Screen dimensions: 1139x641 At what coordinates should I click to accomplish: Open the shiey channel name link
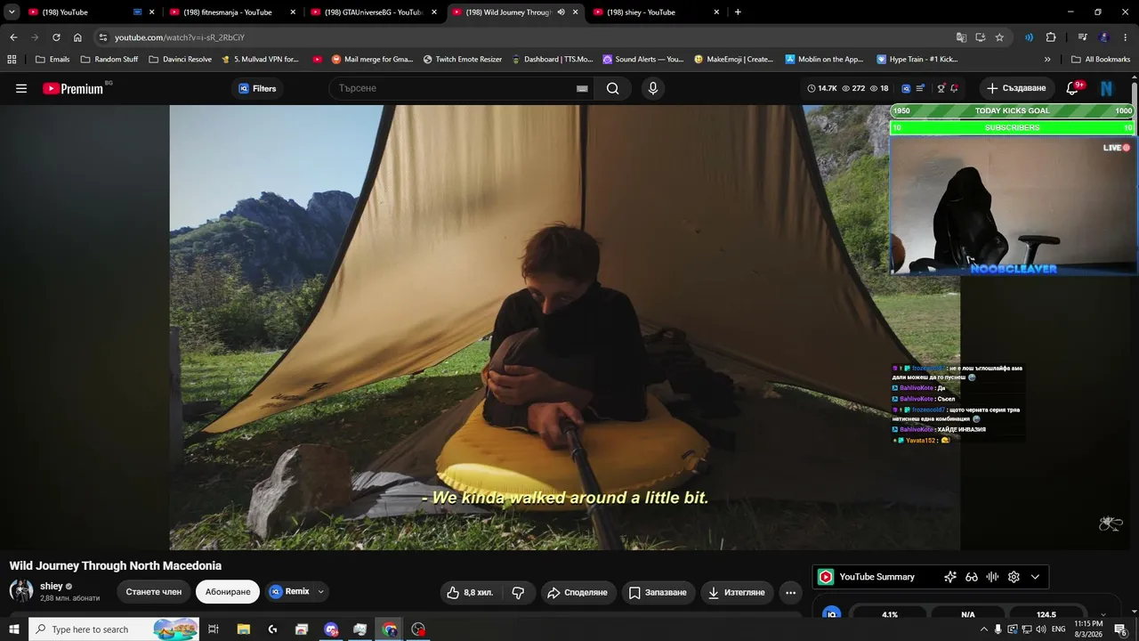tap(52, 587)
